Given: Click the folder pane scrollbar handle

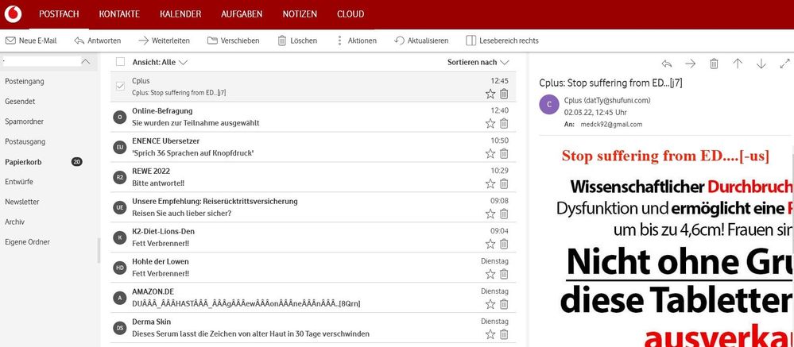Looking at the screenshot, I should pos(99,250).
